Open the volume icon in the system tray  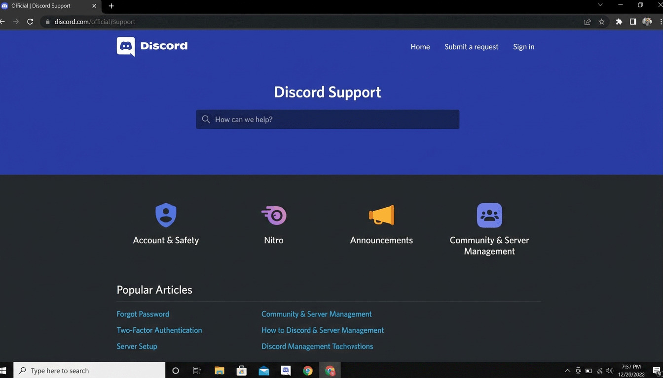click(x=609, y=371)
